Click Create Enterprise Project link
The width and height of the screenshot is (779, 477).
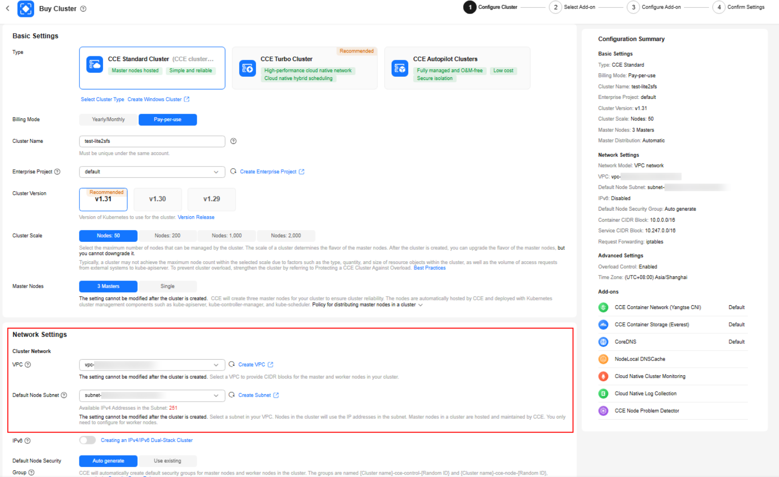click(x=268, y=172)
